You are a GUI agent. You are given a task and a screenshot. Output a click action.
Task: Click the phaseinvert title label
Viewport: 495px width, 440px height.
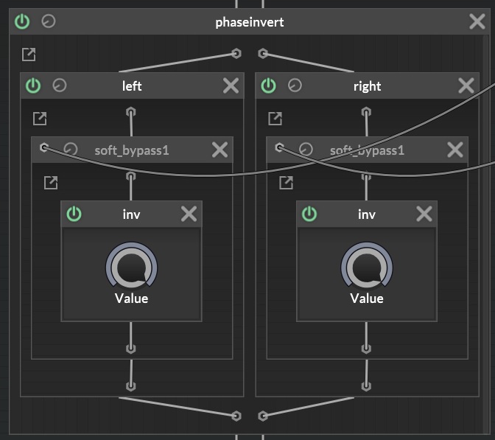click(249, 22)
